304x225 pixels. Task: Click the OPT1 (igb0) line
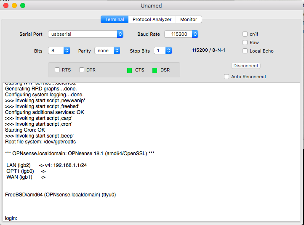click(x=26, y=171)
